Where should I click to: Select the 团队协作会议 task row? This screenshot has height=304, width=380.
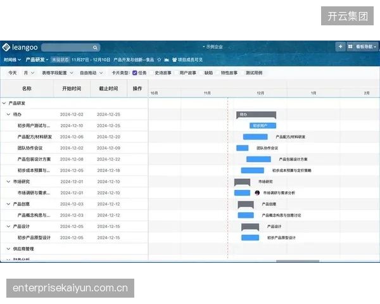point(74,148)
